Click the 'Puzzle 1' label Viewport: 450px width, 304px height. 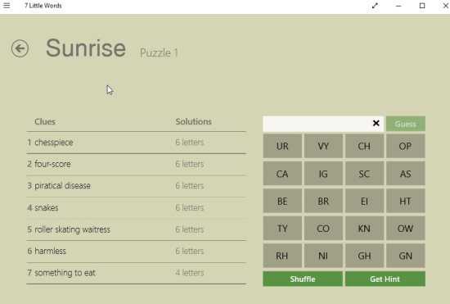pyautogui.click(x=159, y=53)
